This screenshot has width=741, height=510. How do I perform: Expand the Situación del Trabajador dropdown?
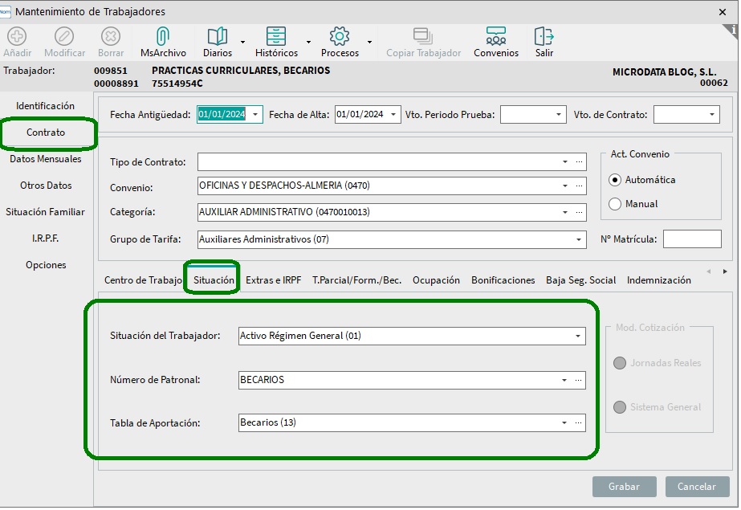coord(578,337)
